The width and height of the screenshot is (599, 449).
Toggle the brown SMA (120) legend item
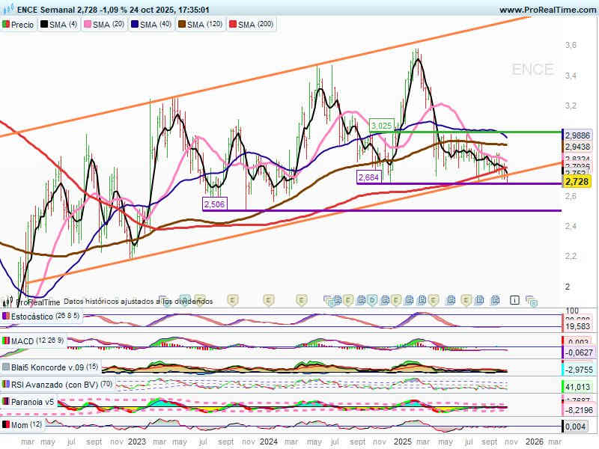(x=181, y=25)
